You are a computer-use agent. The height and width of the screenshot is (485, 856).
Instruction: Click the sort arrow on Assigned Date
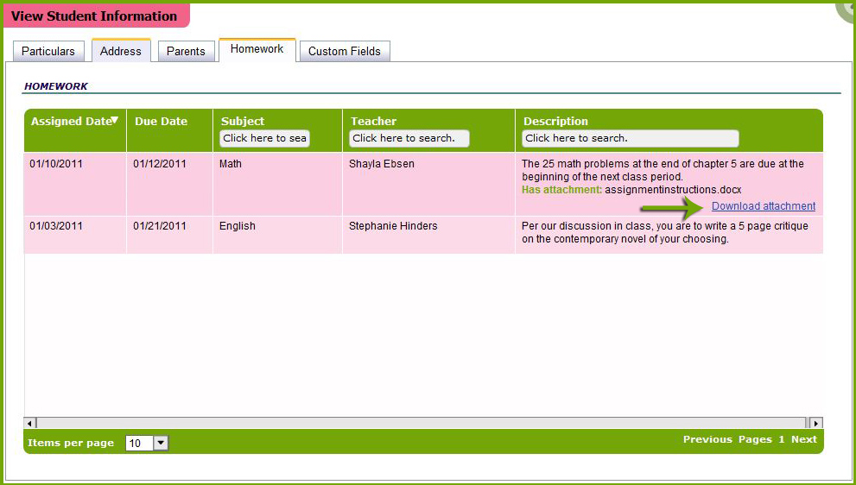pyautogui.click(x=114, y=121)
